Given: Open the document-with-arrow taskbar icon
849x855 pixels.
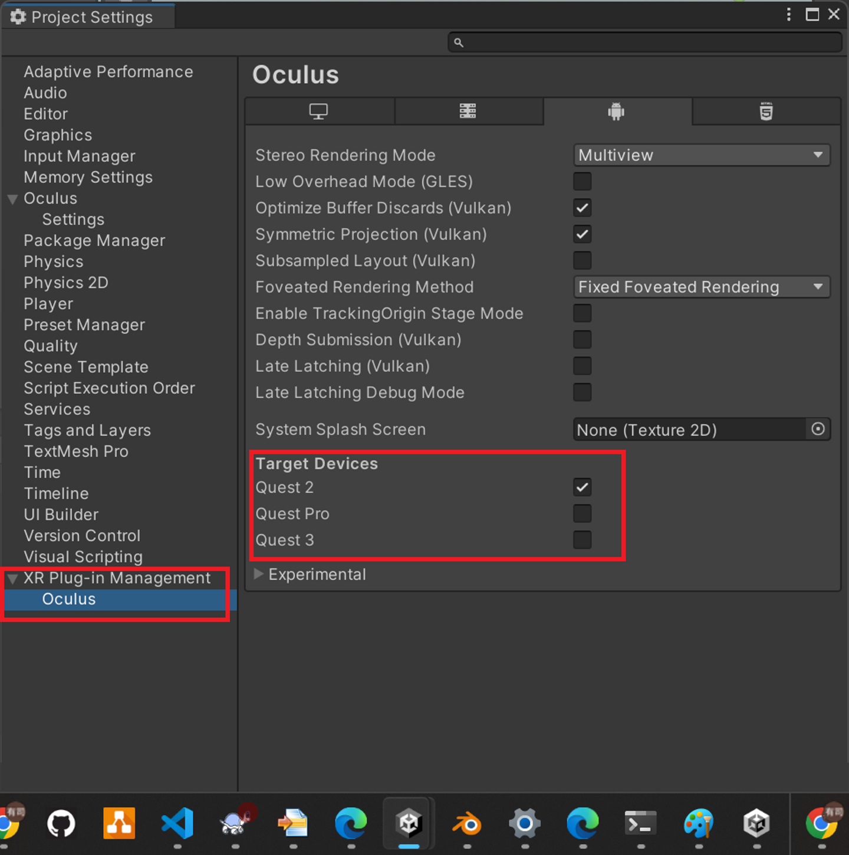Looking at the screenshot, I should [293, 823].
